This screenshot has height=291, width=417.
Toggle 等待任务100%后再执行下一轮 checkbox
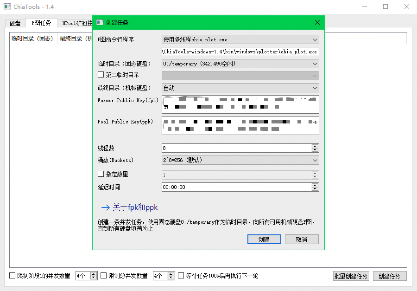(x=181, y=276)
